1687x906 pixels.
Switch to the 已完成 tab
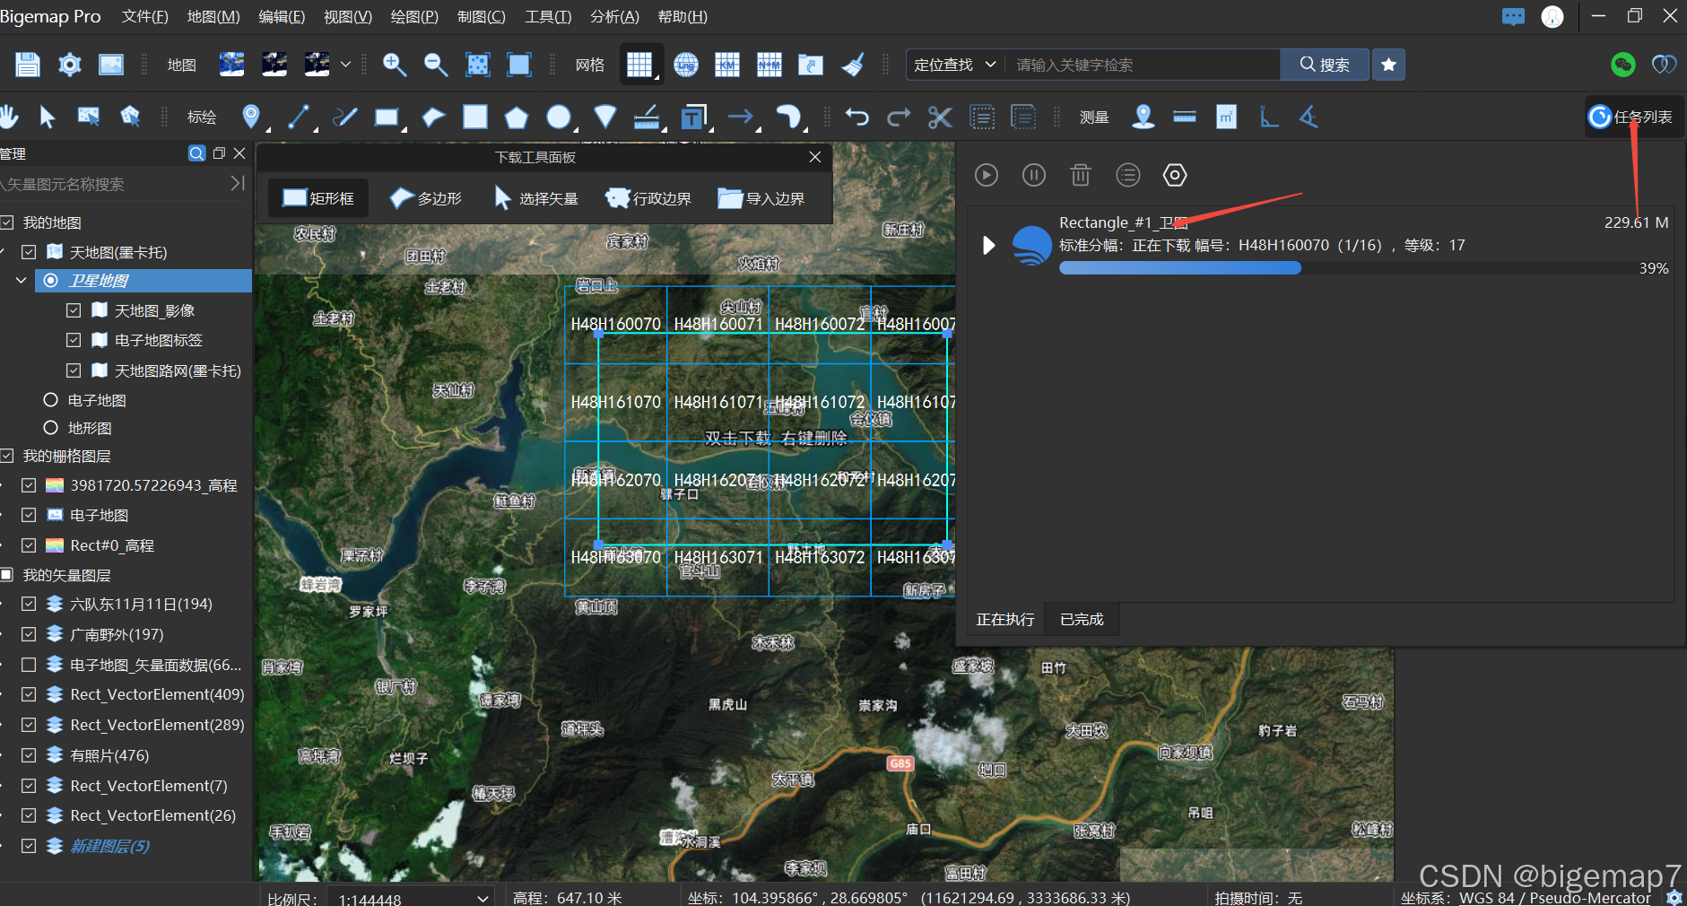click(1082, 619)
